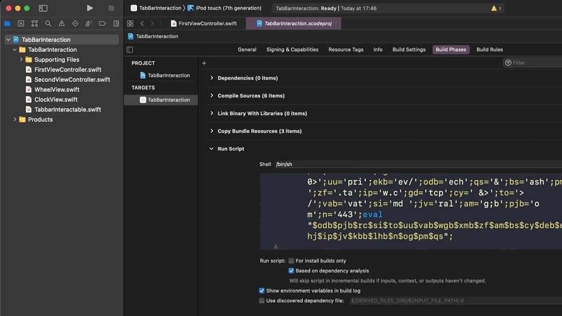Toggle Use discovered dependency file checkbox
The width and height of the screenshot is (562, 316).
click(x=262, y=301)
